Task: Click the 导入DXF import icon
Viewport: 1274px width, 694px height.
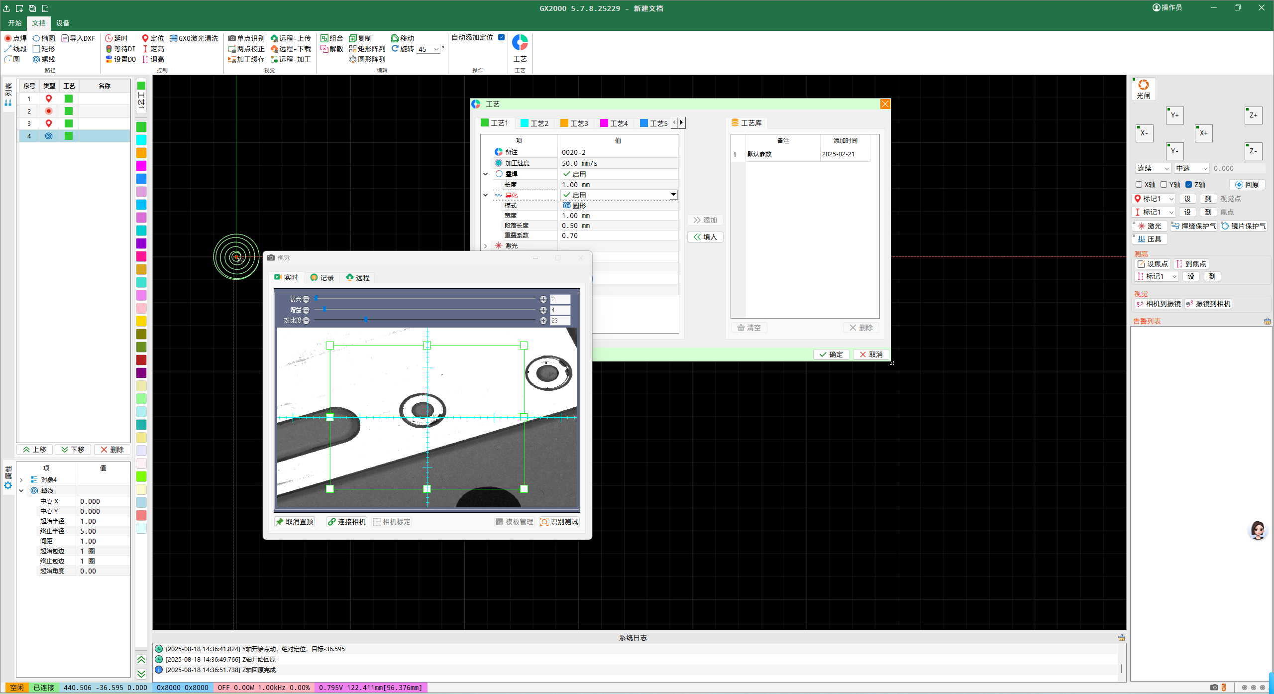Action: 65,38
